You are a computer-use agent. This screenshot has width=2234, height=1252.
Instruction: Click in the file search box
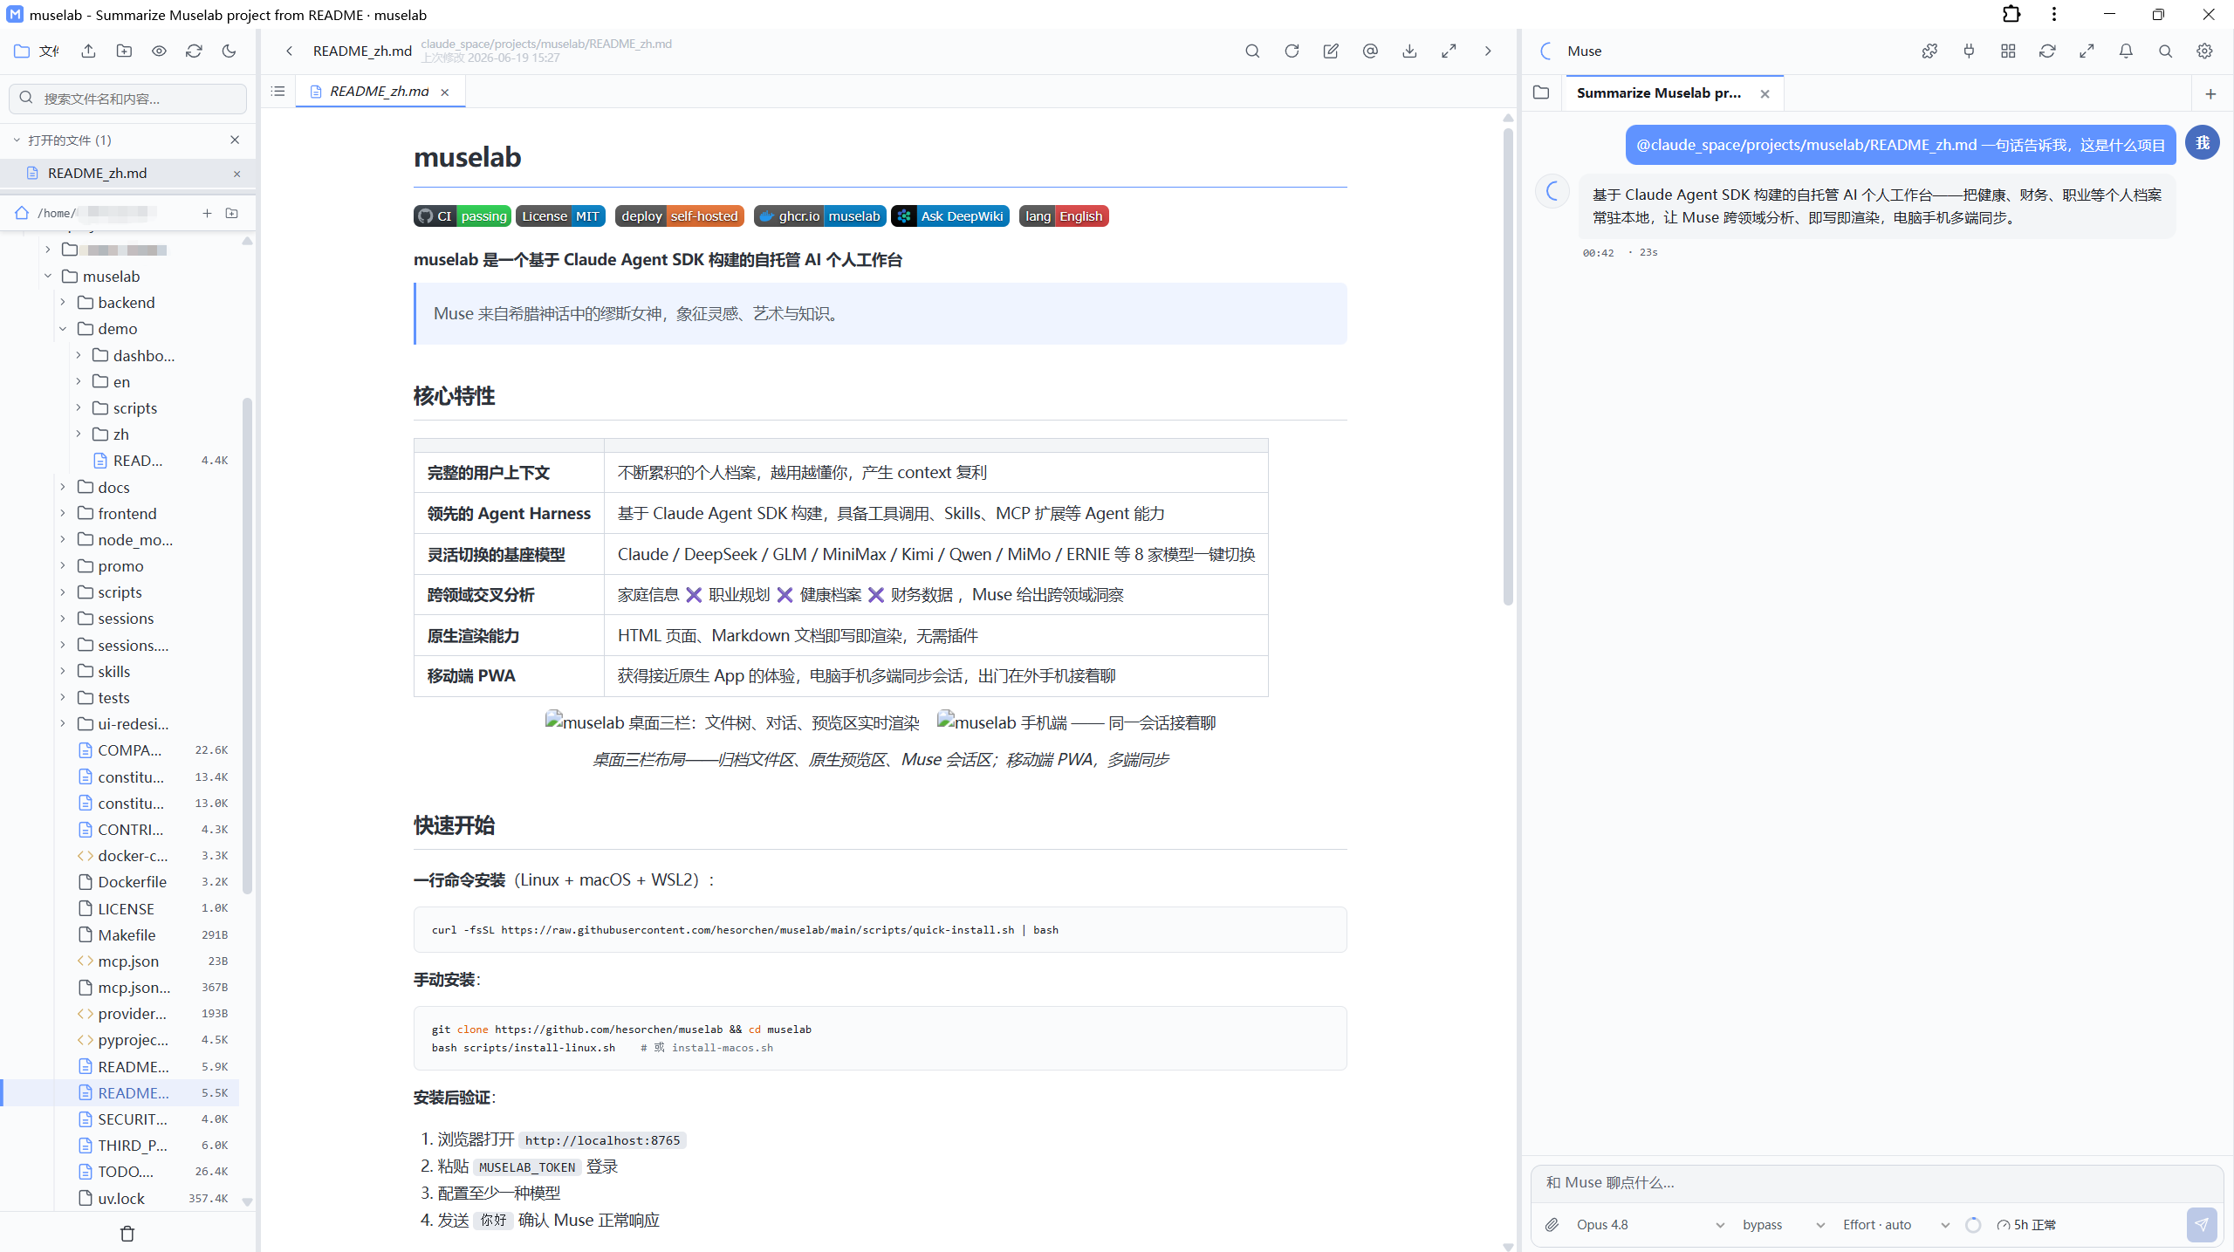point(127,99)
